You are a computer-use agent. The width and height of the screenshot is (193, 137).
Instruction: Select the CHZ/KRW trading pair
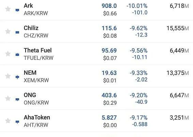click(x=36, y=36)
